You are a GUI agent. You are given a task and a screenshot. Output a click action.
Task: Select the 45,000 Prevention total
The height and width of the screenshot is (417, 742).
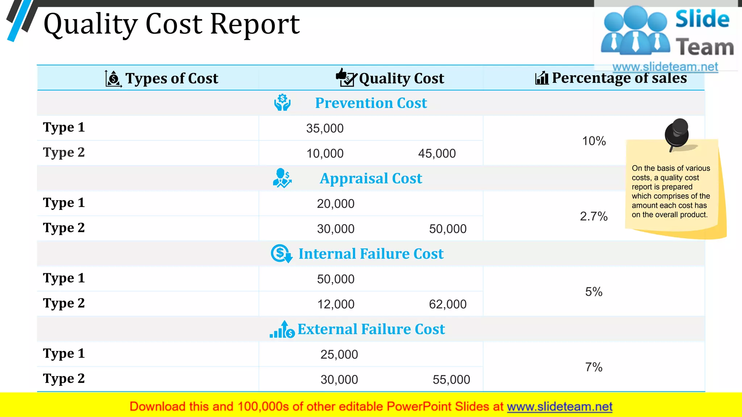click(x=437, y=153)
